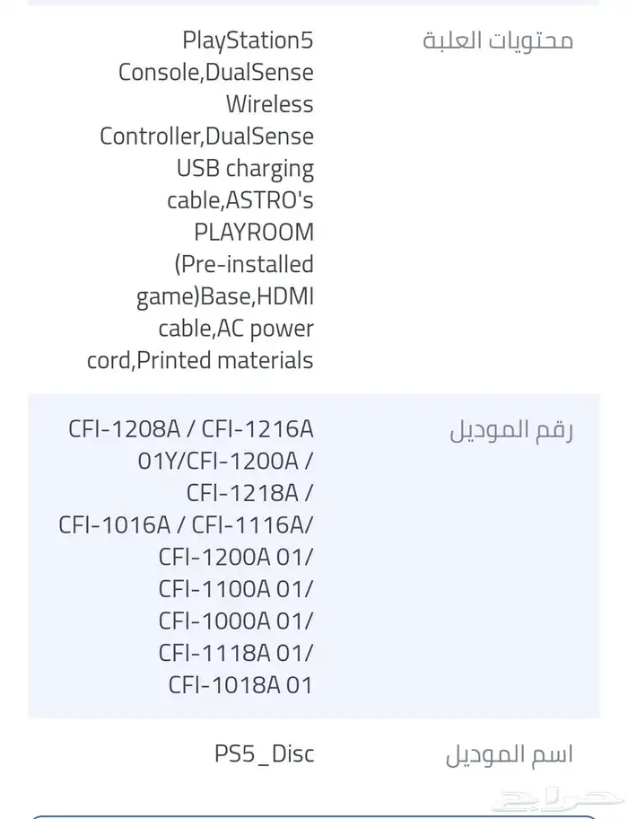
Task: Select the PS5_Disc model name value
Action: (264, 753)
